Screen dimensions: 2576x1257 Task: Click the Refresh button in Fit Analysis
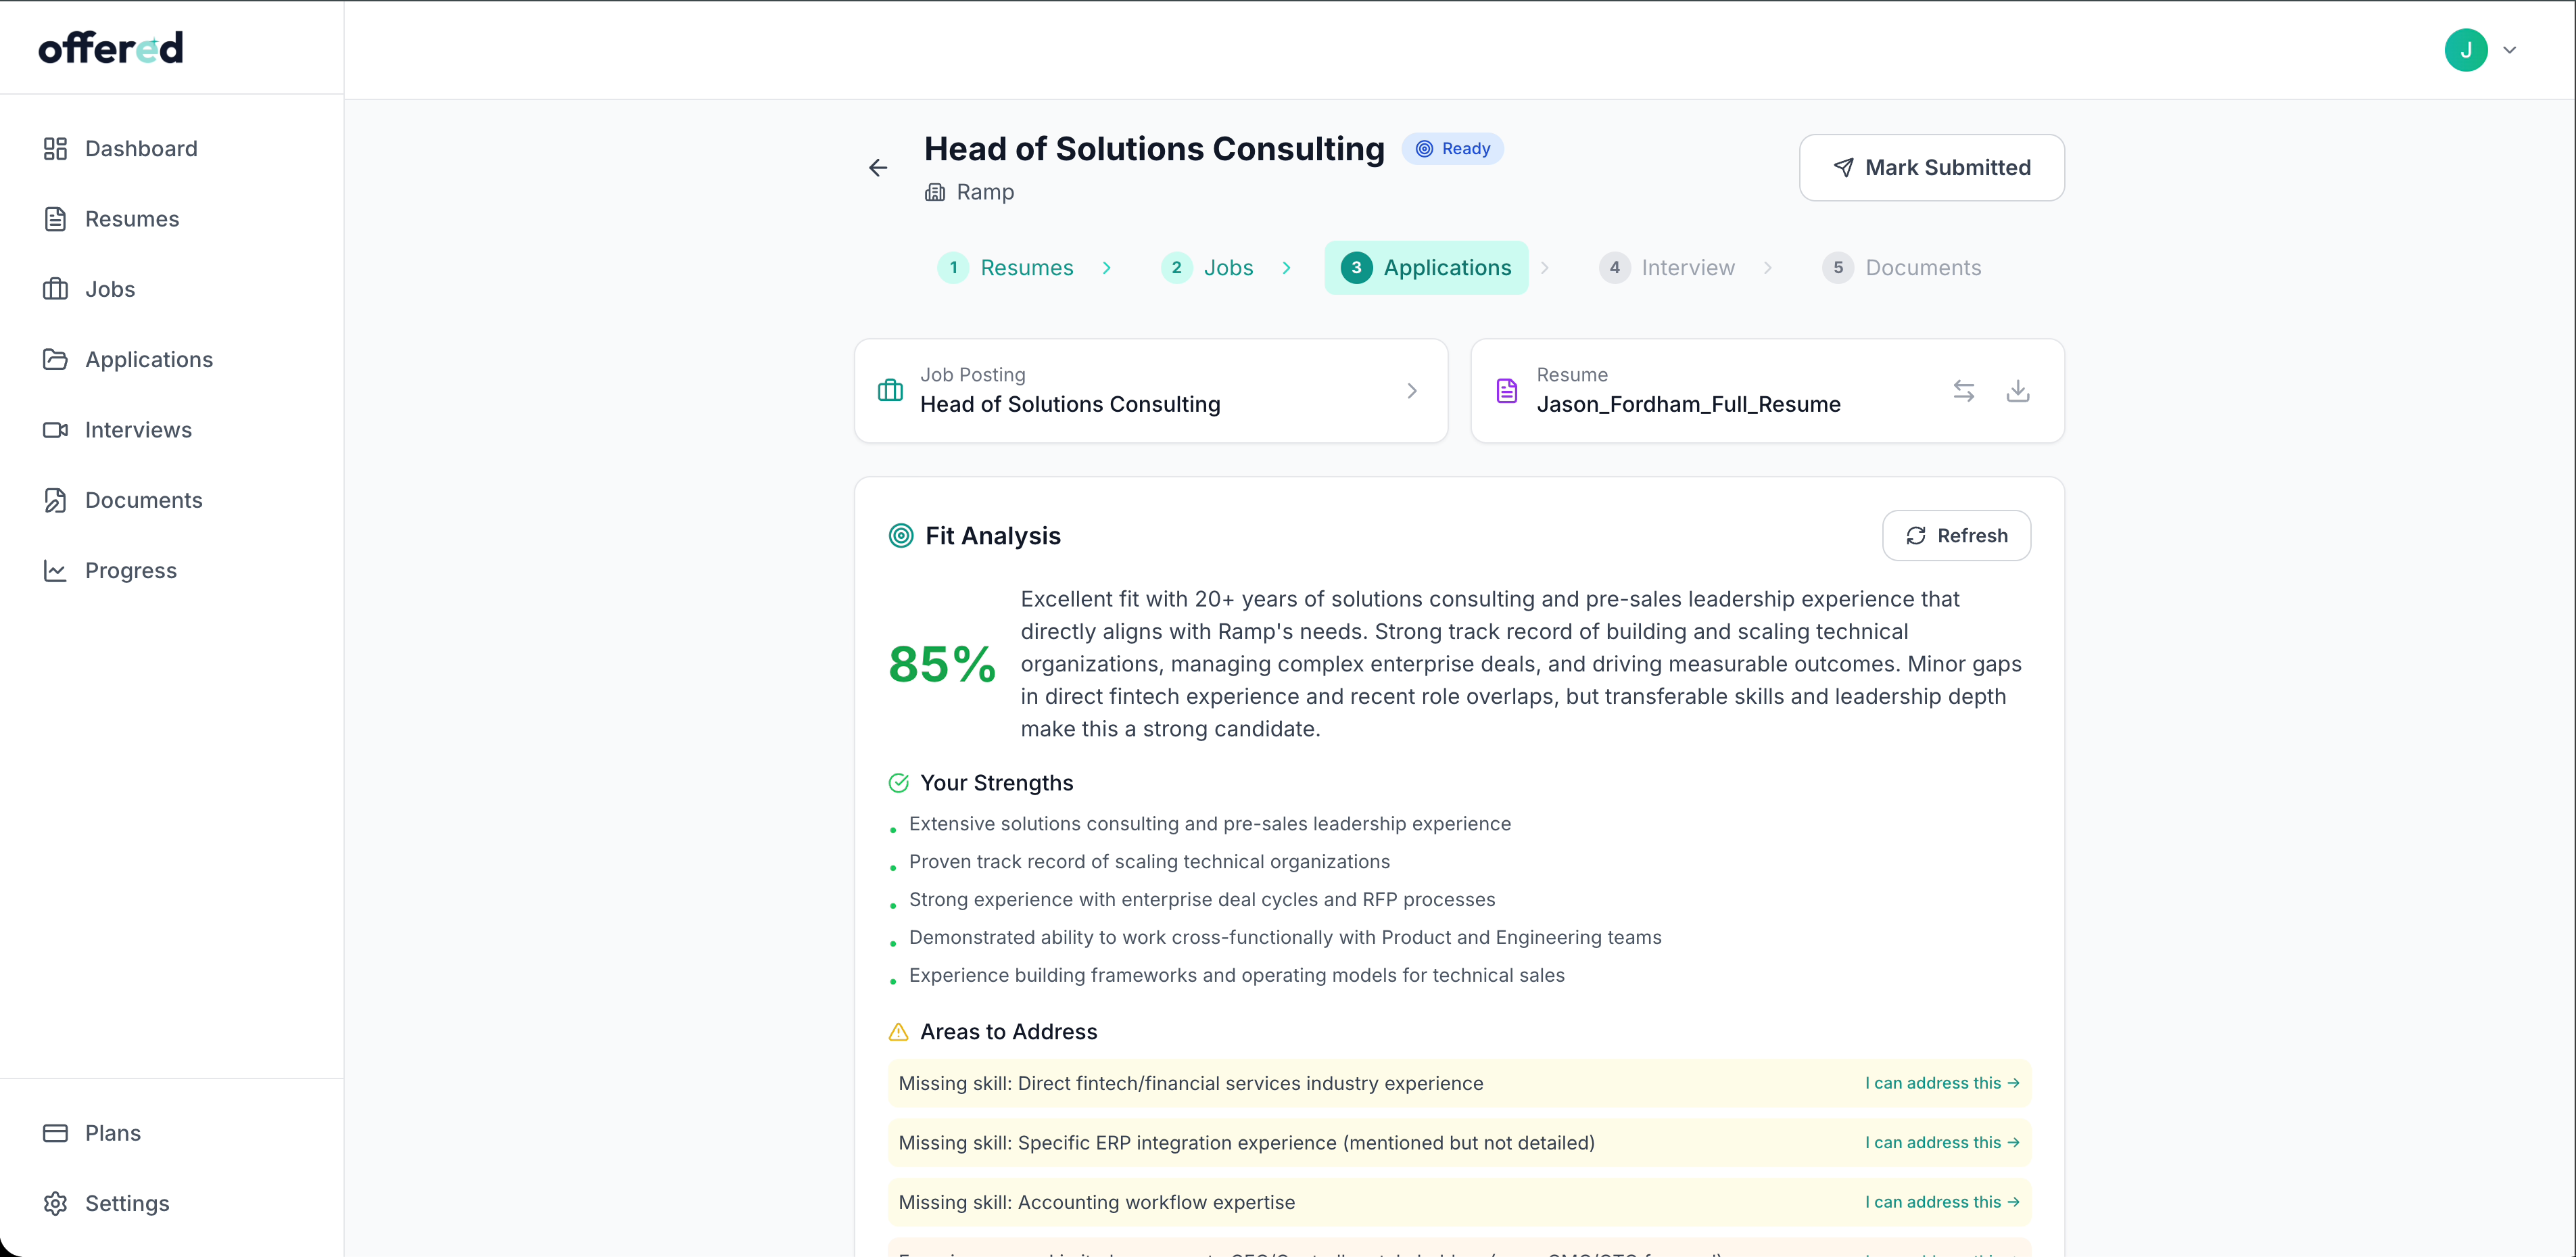(x=1956, y=535)
